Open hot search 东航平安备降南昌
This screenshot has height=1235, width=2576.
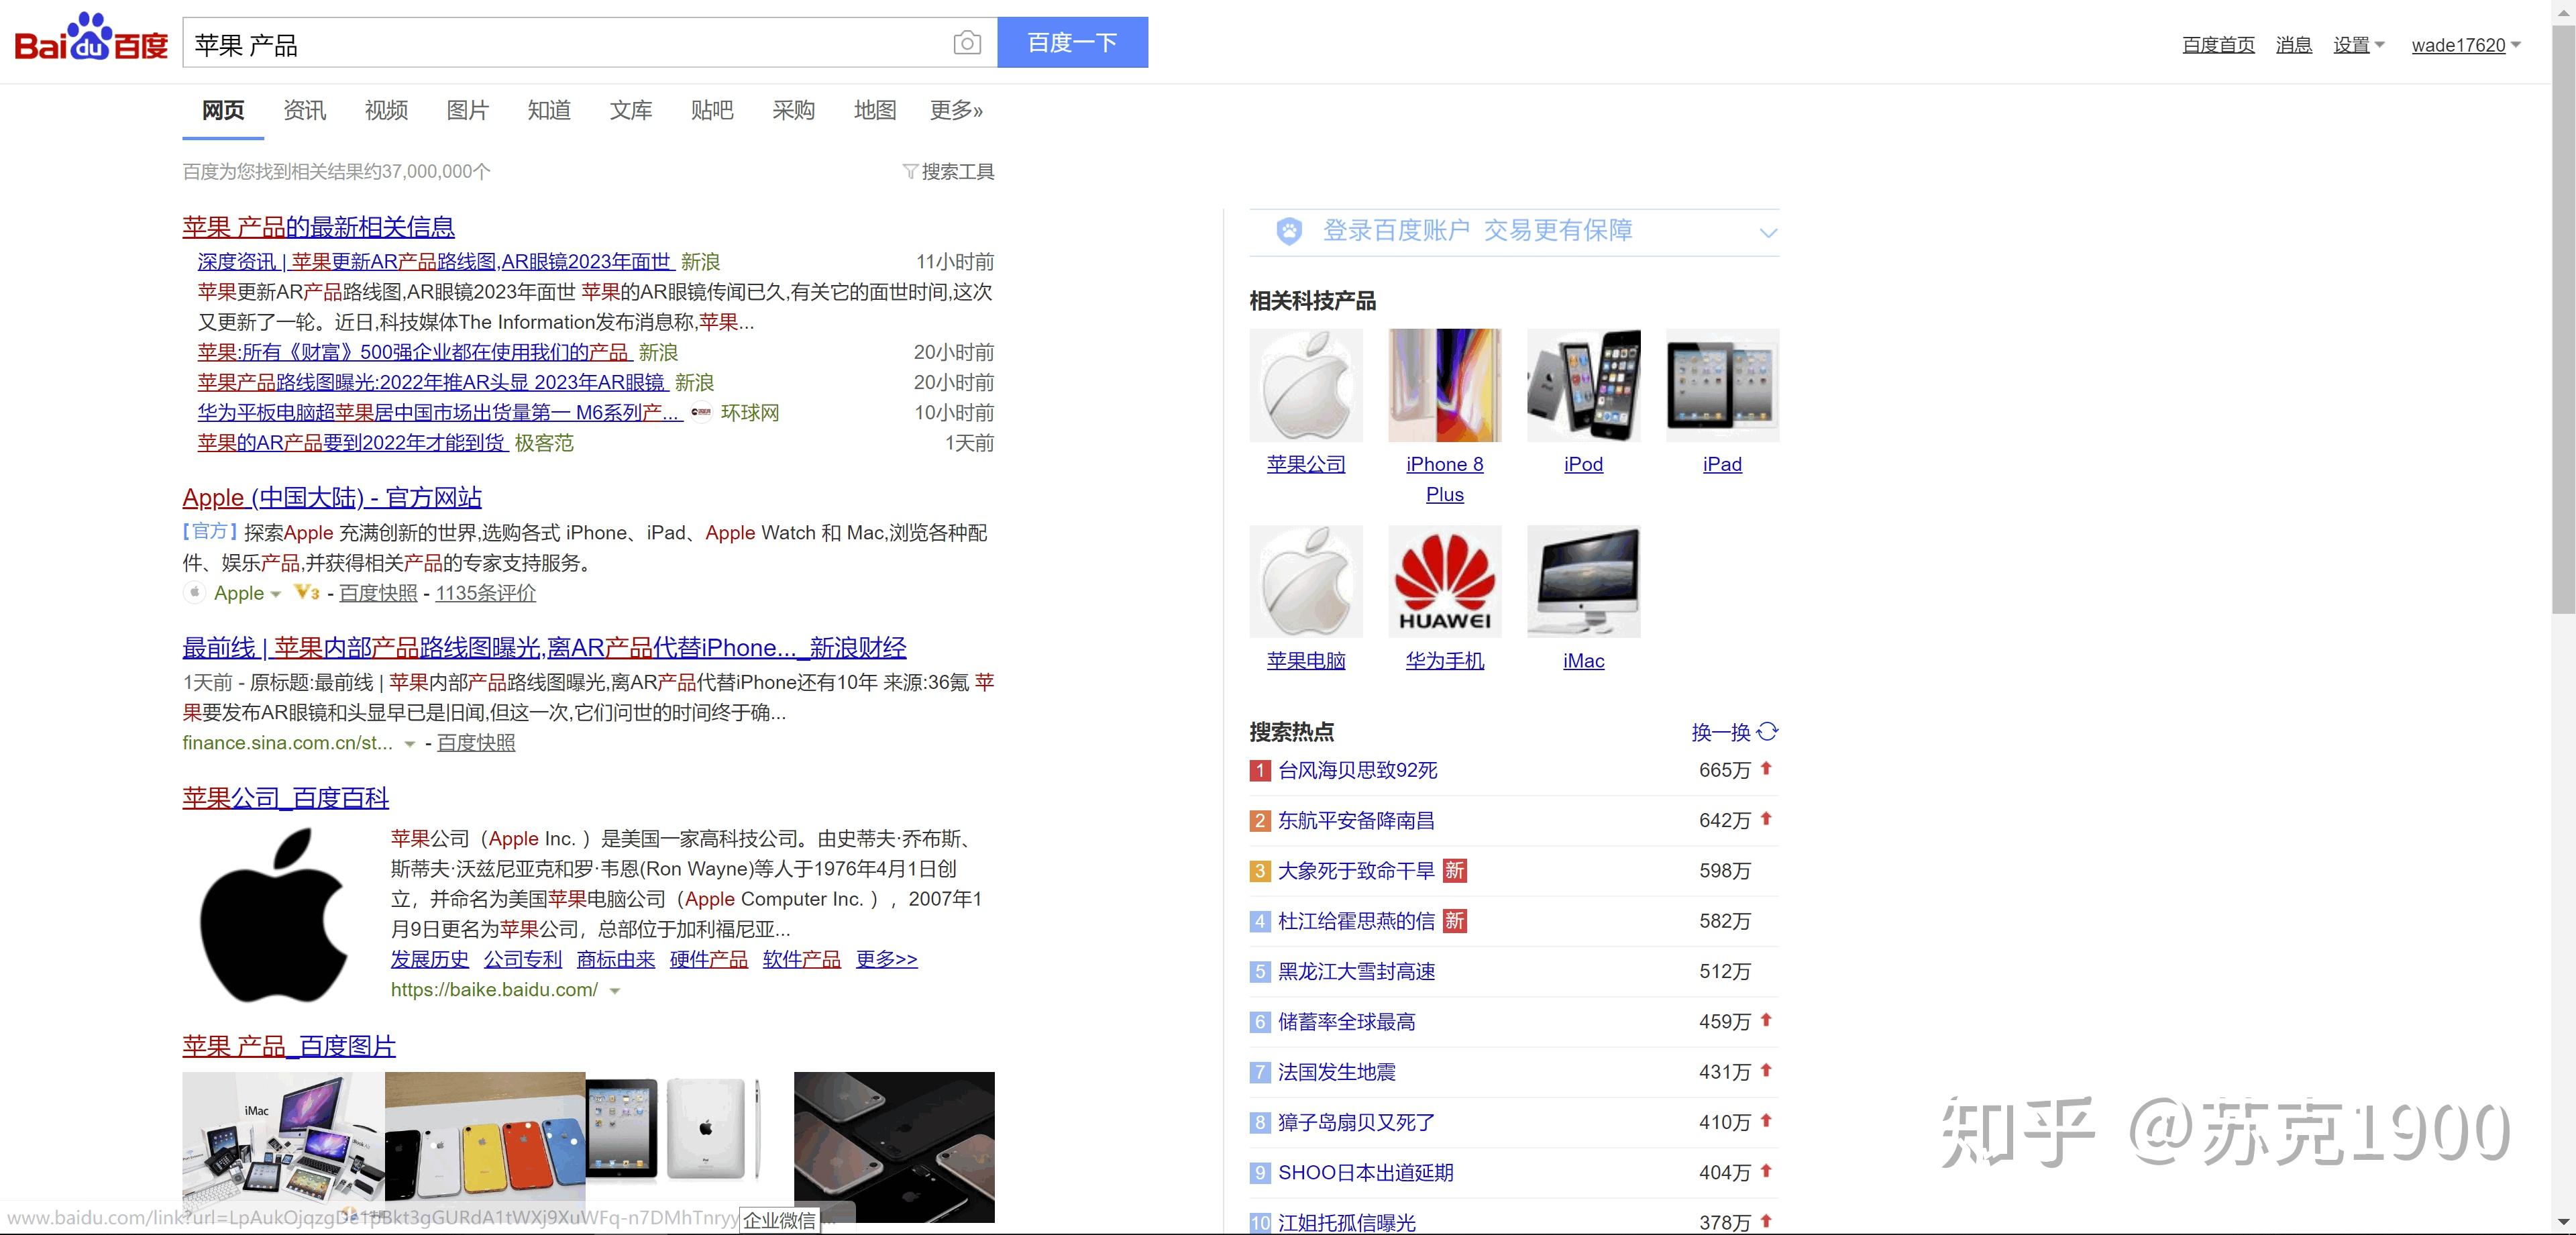point(1356,821)
